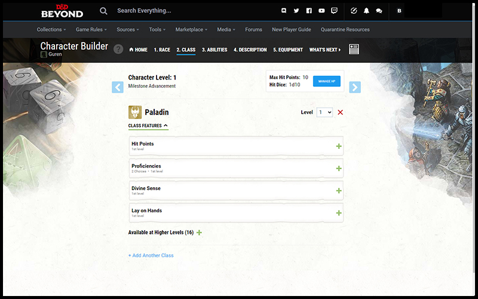
Task: Click Add Another Class link
Action: pyautogui.click(x=151, y=255)
